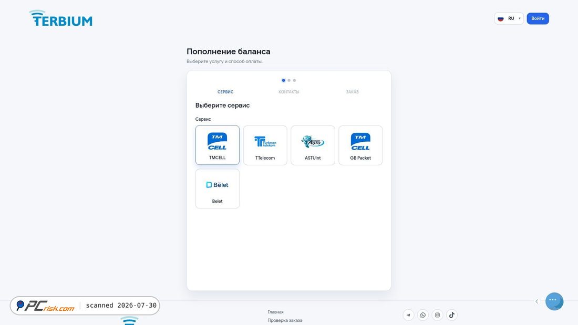Image resolution: width=578 pixels, height=325 pixels.
Task: Click the Пополнение баланса heading
Action: (x=228, y=51)
